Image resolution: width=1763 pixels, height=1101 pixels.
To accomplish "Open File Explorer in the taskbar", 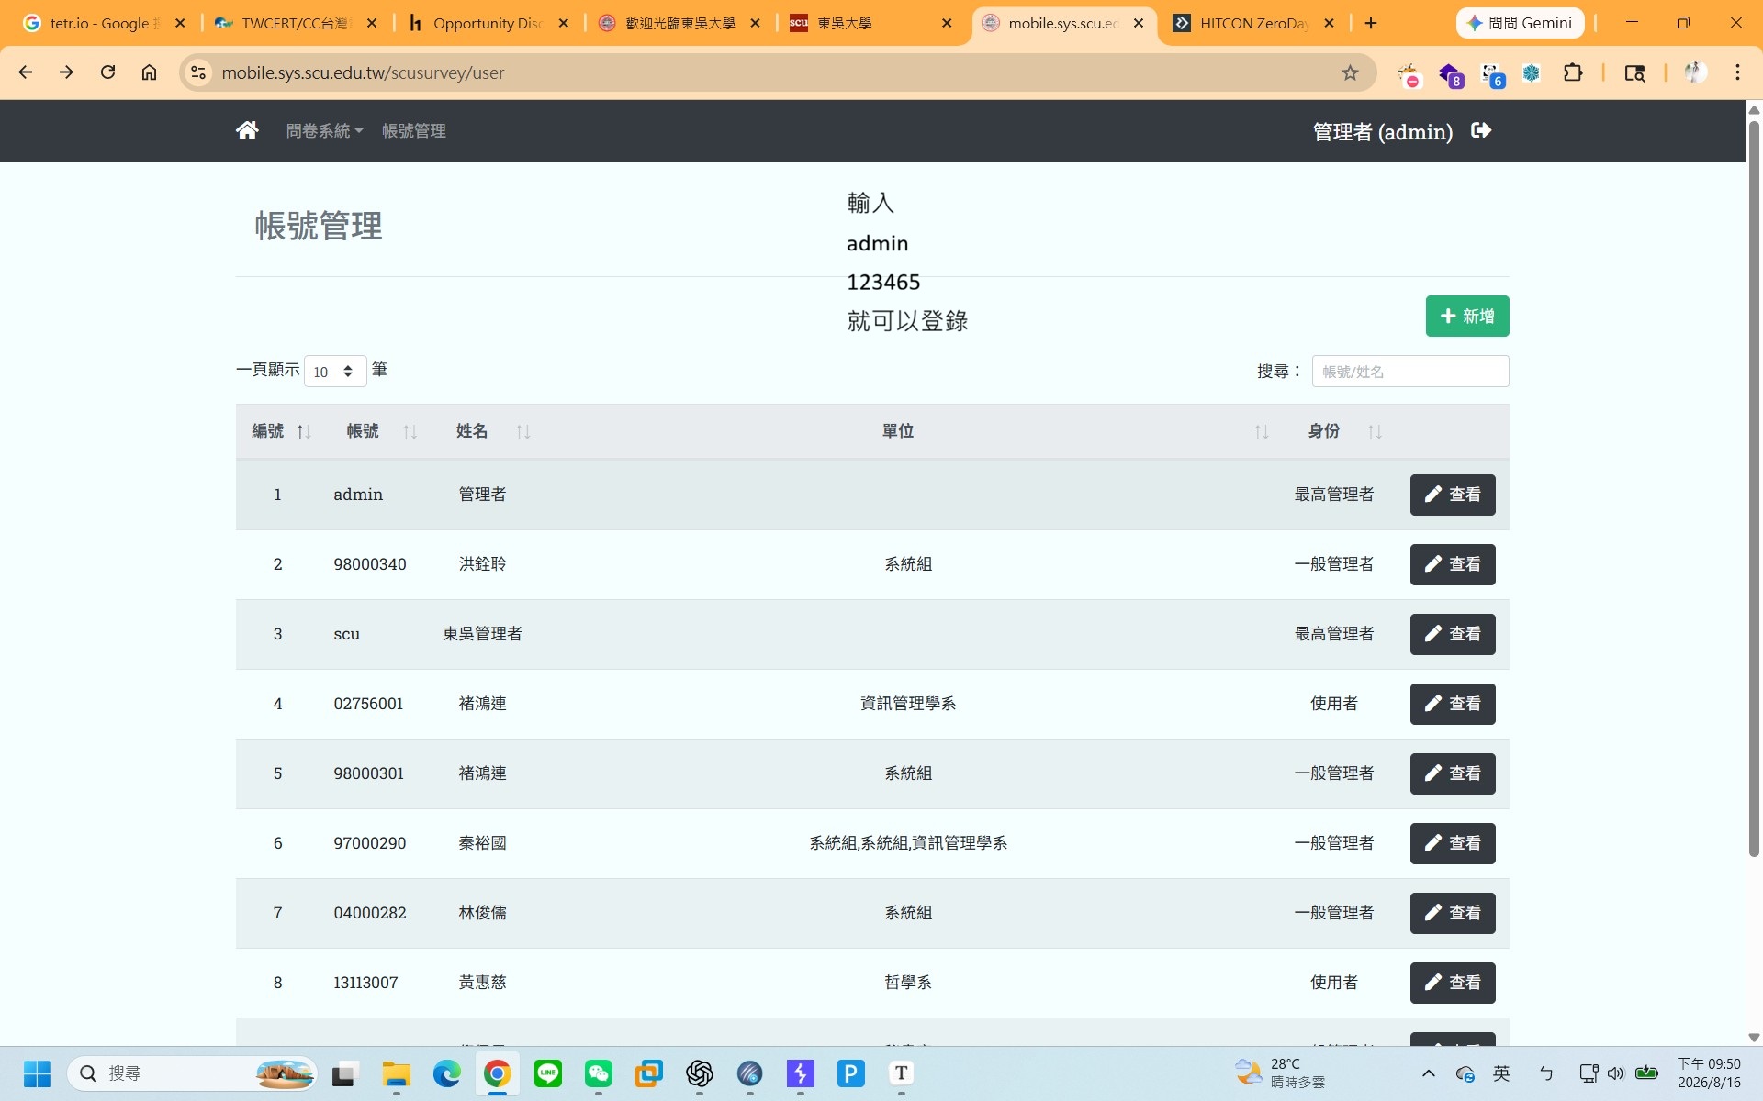I will pos(397,1073).
